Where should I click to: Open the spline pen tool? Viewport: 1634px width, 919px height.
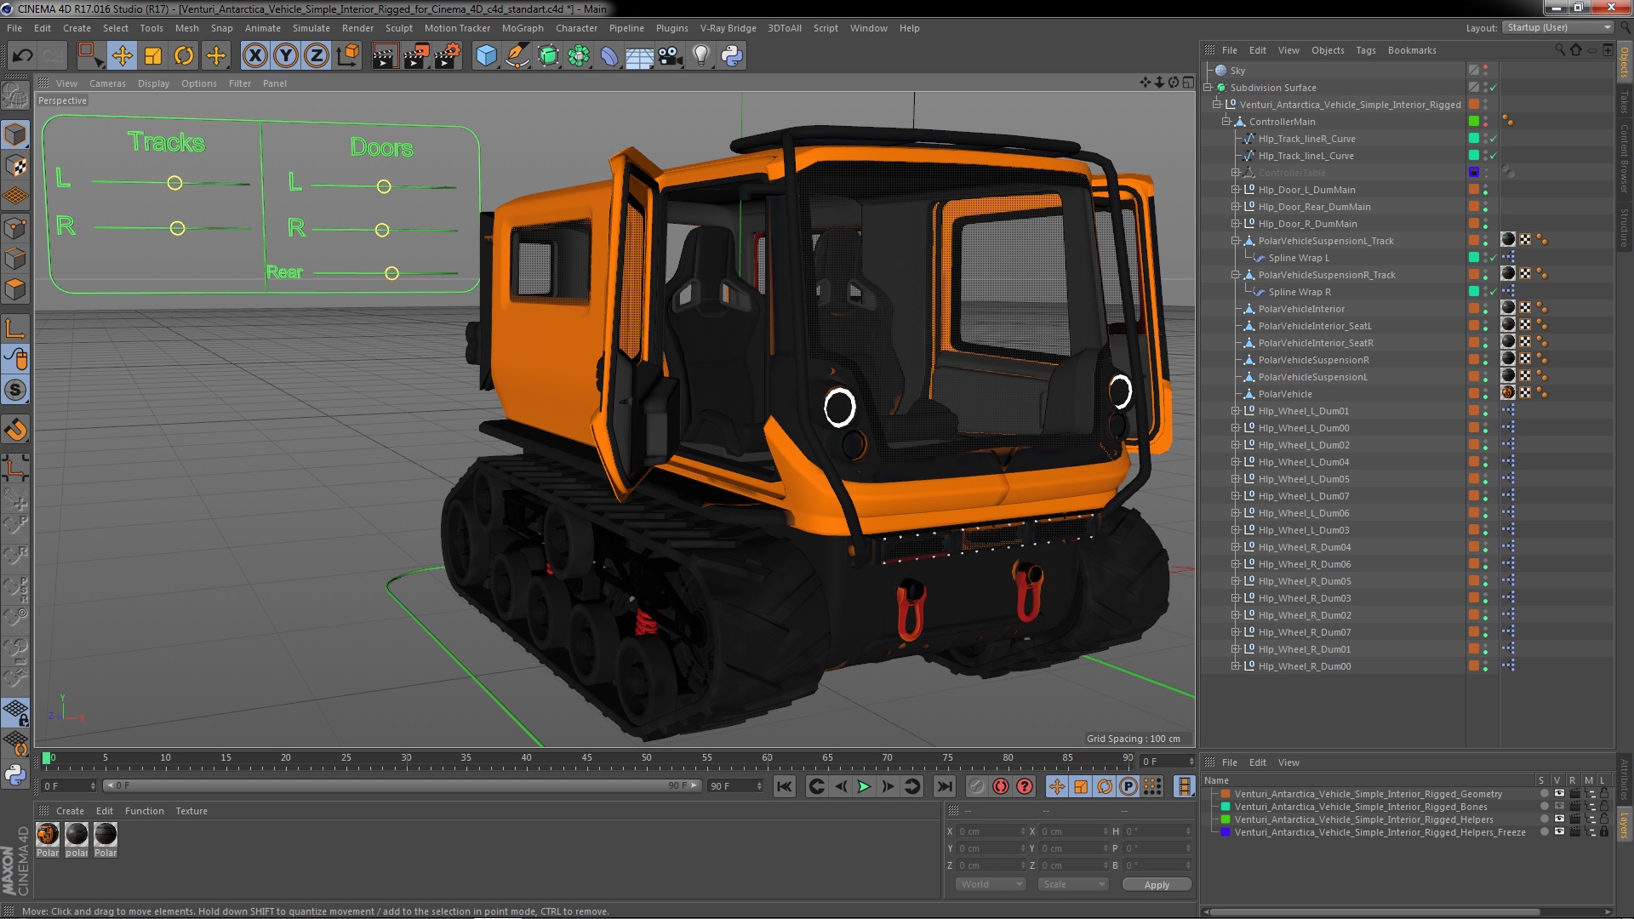pyautogui.click(x=517, y=56)
